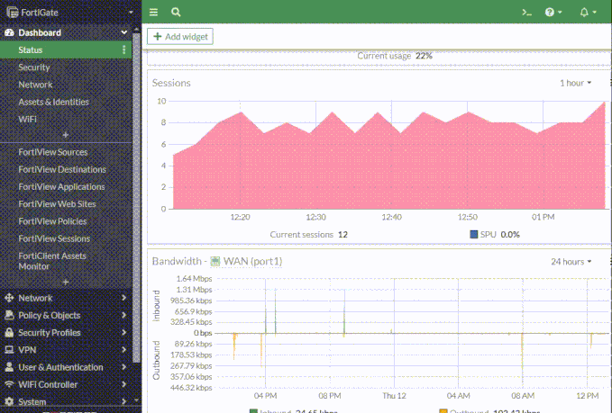Click the Add widget button
The height and width of the screenshot is (413, 612).
pos(180,36)
